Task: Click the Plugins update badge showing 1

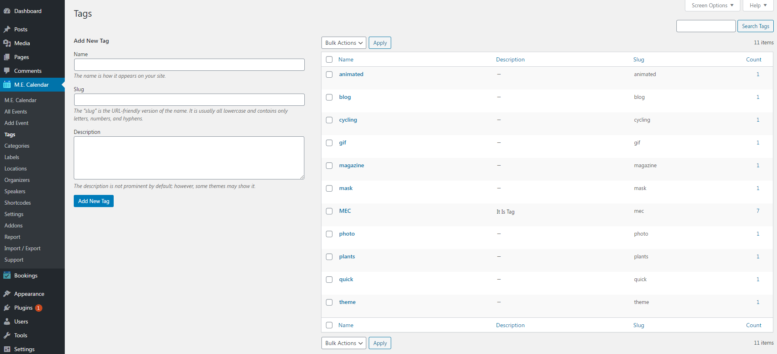Action: pyautogui.click(x=38, y=308)
